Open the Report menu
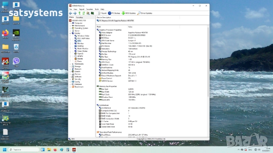The width and height of the screenshot is (273, 153). coord(81,9)
